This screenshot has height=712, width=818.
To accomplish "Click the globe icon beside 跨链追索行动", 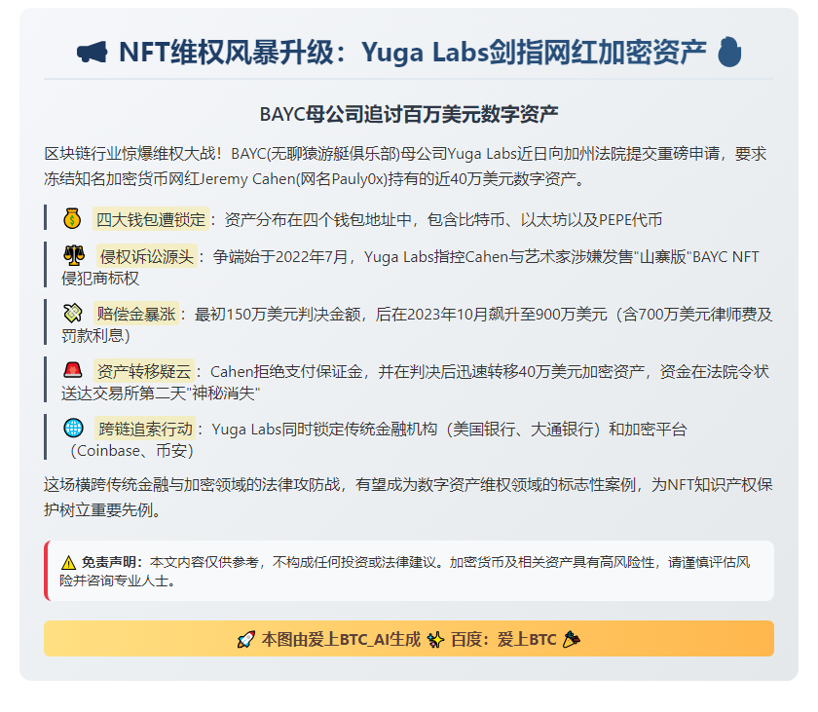I will 73,428.
